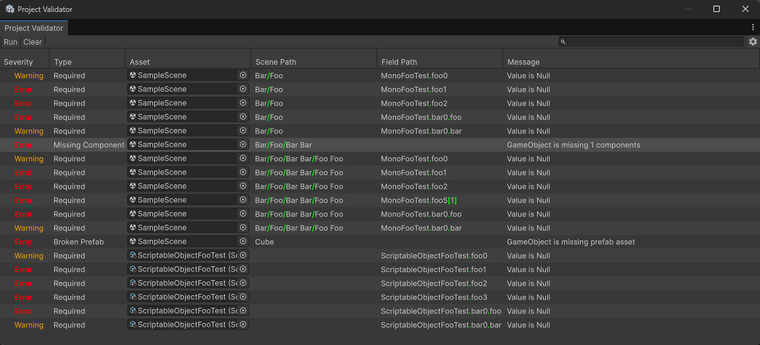The height and width of the screenshot is (345, 760).
Task: Click the Error label in the MonoFooTest.foo5[1] row
Action: coord(23,200)
